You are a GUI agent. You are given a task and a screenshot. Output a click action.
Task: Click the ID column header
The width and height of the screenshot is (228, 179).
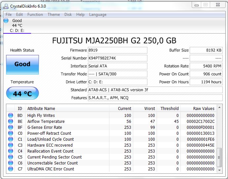click(x=20, y=108)
